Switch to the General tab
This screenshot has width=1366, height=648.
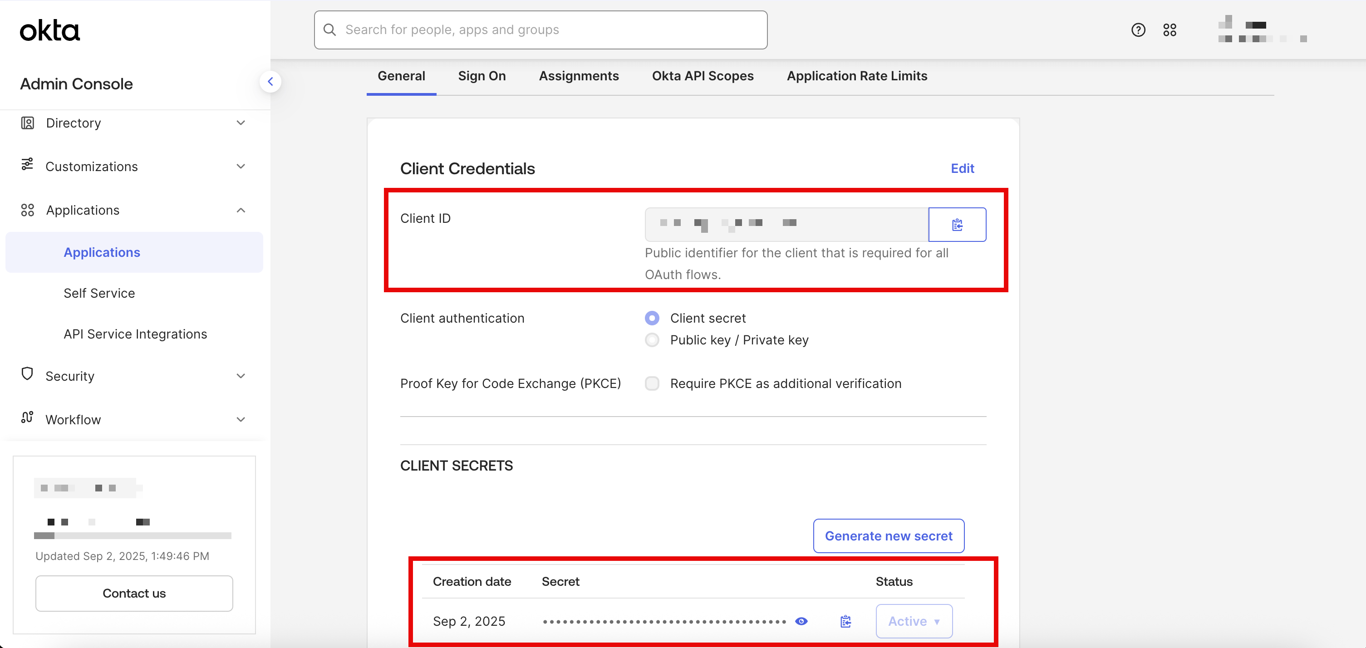pyautogui.click(x=402, y=76)
